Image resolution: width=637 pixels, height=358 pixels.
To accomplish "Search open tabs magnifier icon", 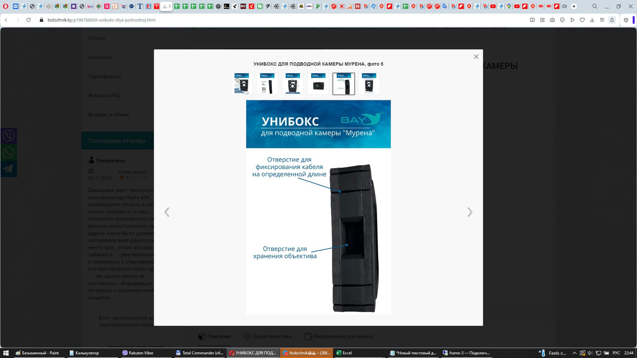I will pyautogui.click(x=595, y=6).
